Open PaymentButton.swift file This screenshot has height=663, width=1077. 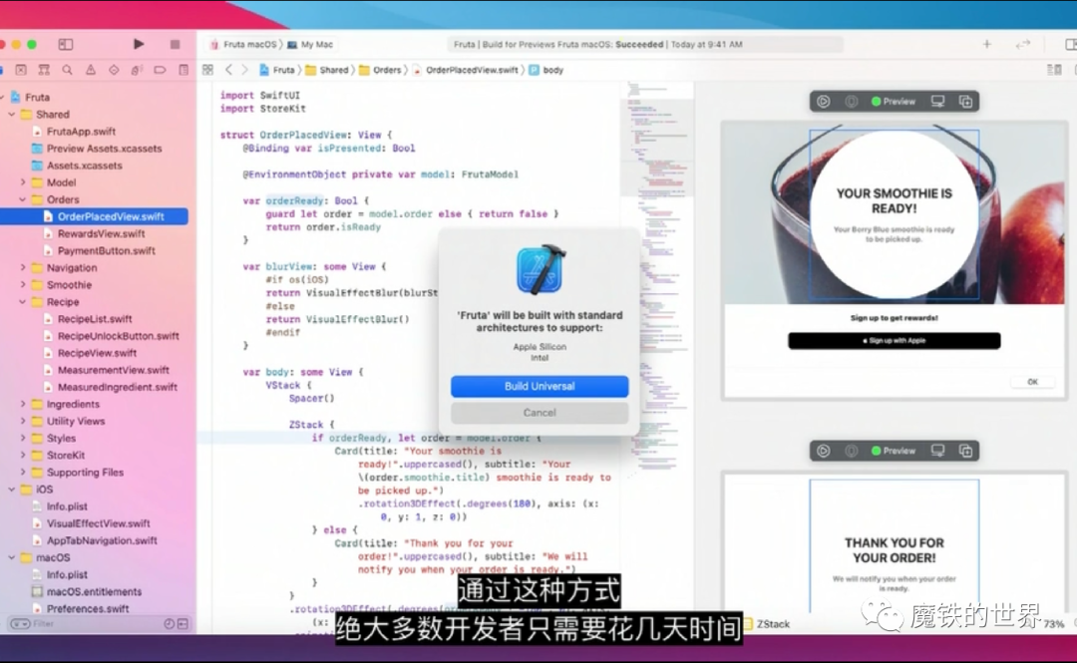click(106, 251)
